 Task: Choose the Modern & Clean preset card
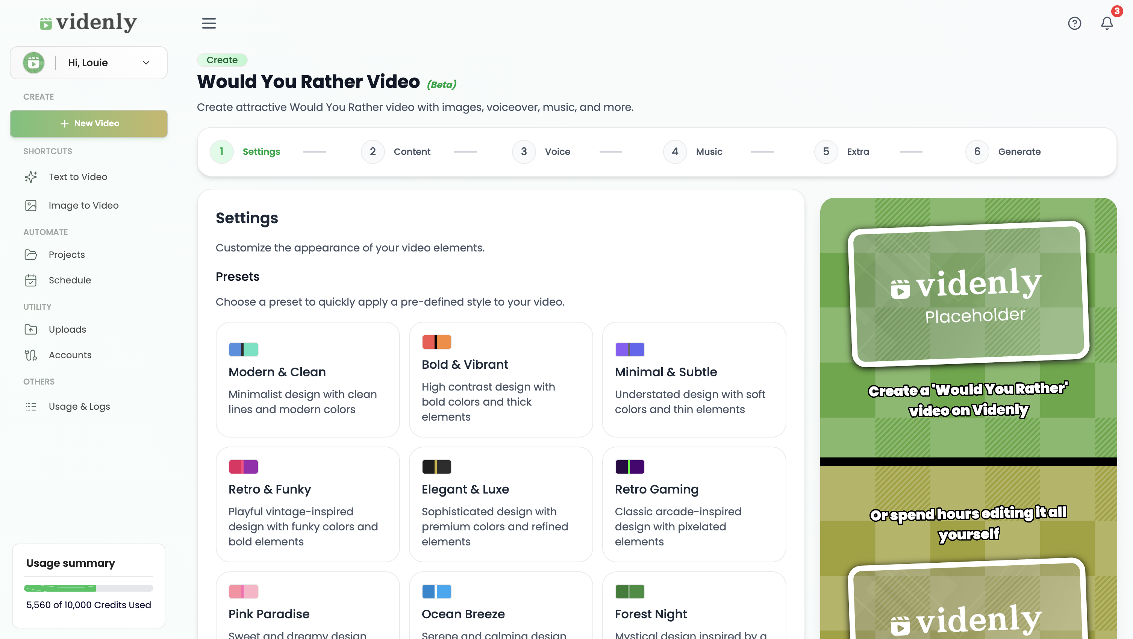click(308, 380)
